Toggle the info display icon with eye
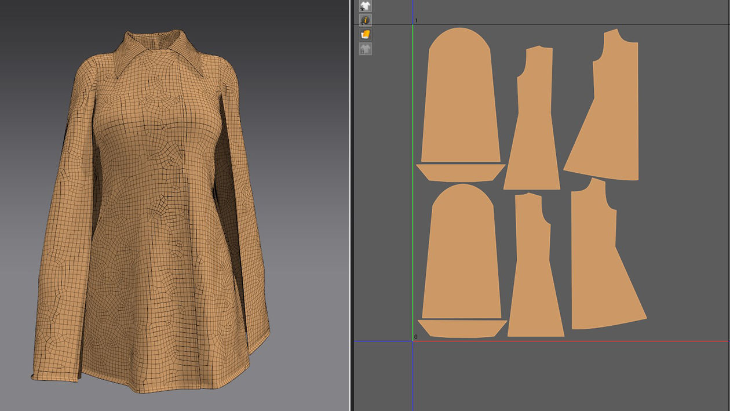This screenshot has height=411, width=730. click(x=365, y=20)
